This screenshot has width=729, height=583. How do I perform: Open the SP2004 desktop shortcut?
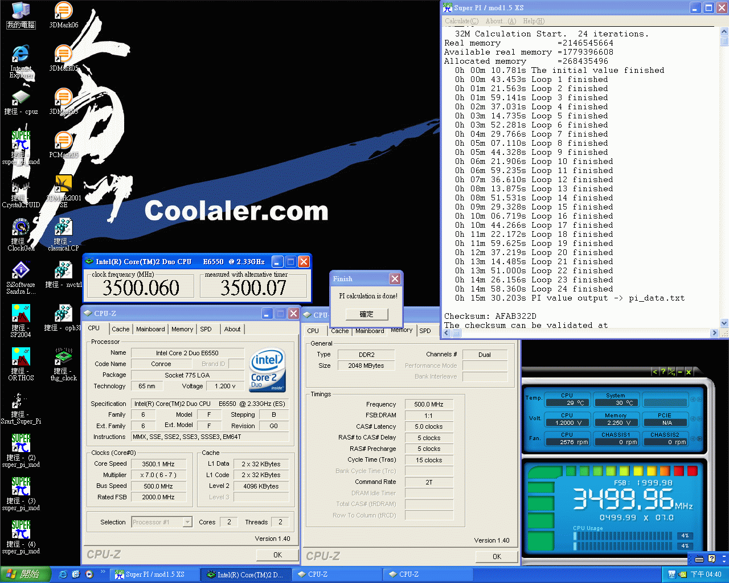click(21, 321)
